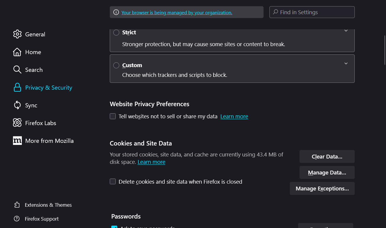
Task: Expand the Strict section chevron
Action: 346,30
